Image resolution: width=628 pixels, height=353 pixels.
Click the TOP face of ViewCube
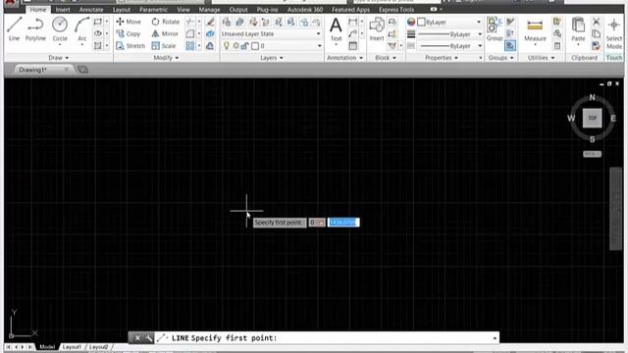coord(592,118)
